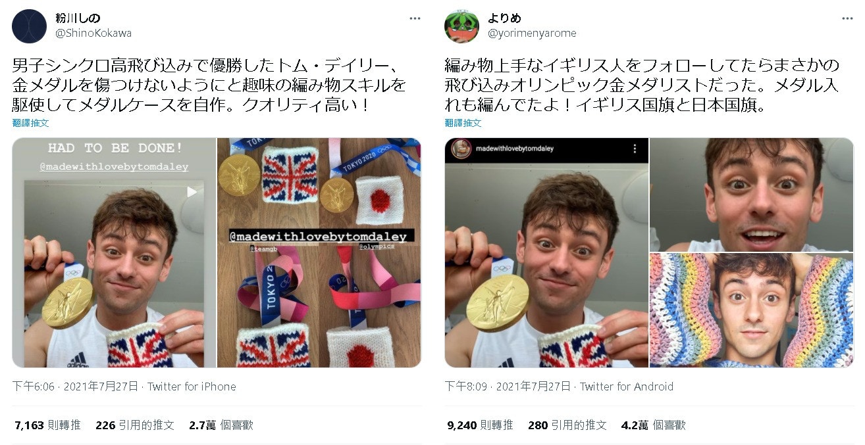View the 280 quote tweets
The height and width of the screenshot is (445, 865).
[x=567, y=425]
